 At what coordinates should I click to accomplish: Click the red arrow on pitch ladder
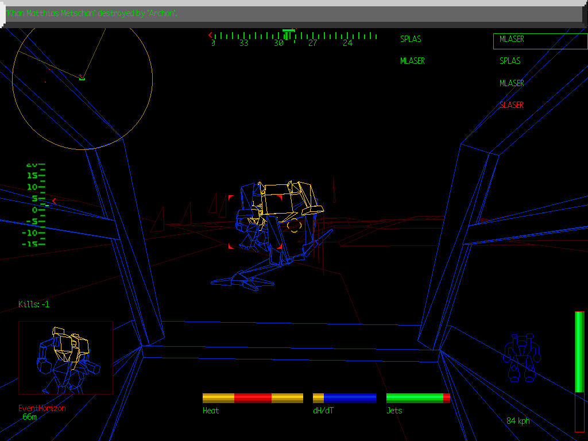point(54,201)
